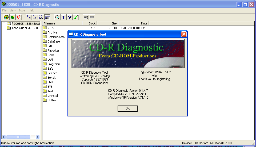Switch to large icons view
The height and width of the screenshot is (147, 256).
29,17
